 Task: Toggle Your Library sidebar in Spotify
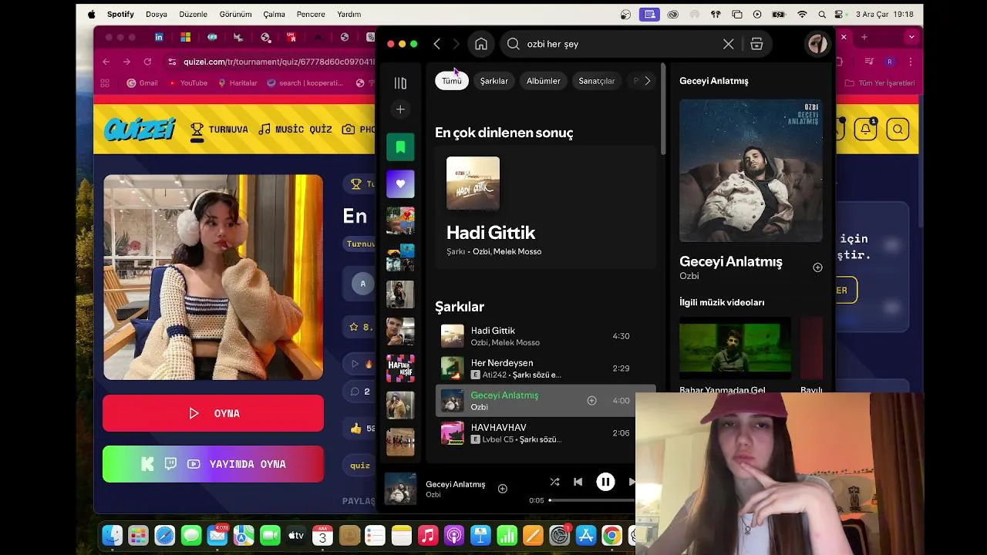(400, 82)
